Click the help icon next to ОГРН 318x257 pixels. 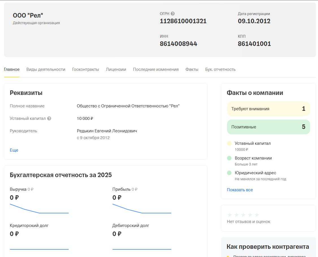click(x=173, y=14)
